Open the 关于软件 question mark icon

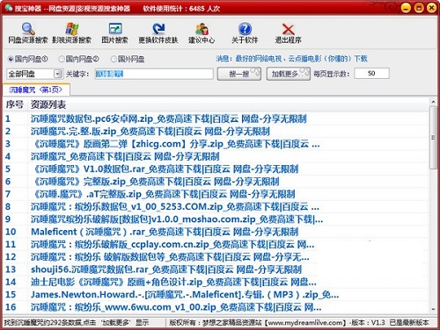click(x=246, y=29)
